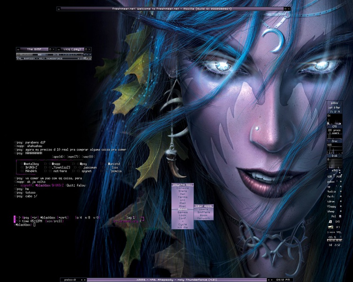This screenshot has height=282, width=353.
Task: Iconify the Licq window button
Action: pos(59,49)
